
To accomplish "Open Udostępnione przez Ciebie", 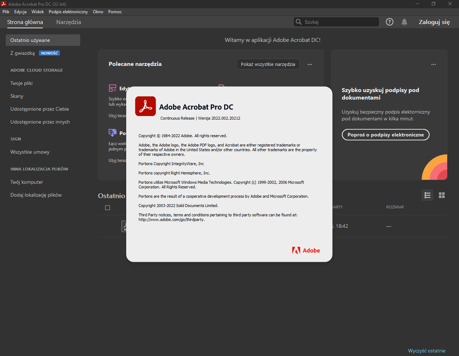I will [x=40, y=109].
